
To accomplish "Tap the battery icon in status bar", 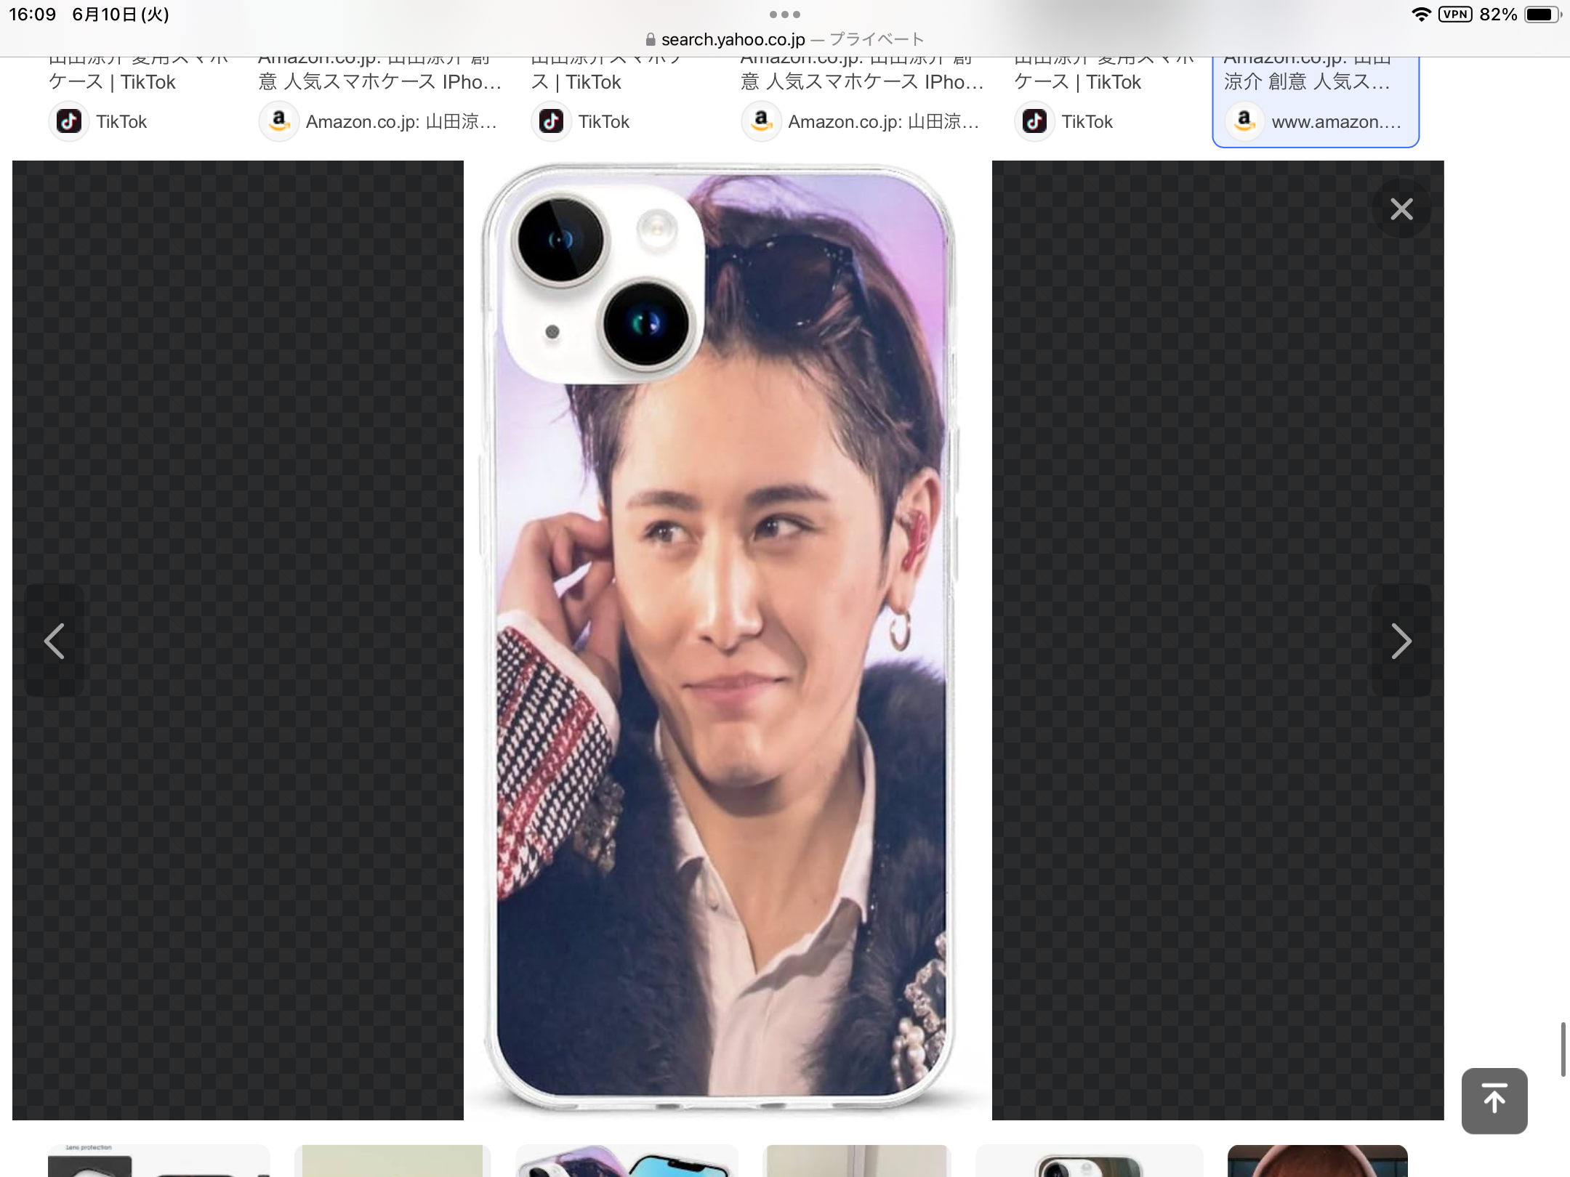I will coord(1541,15).
